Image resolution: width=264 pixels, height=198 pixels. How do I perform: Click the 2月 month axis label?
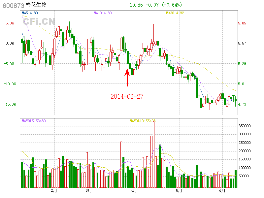(x=54, y=190)
